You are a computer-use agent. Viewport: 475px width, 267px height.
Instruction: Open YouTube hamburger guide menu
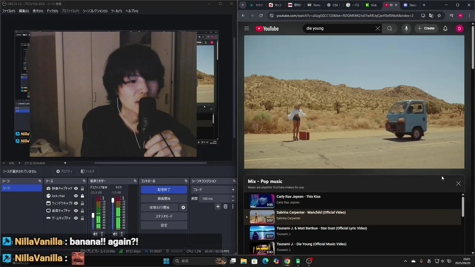click(x=246, y=29)
